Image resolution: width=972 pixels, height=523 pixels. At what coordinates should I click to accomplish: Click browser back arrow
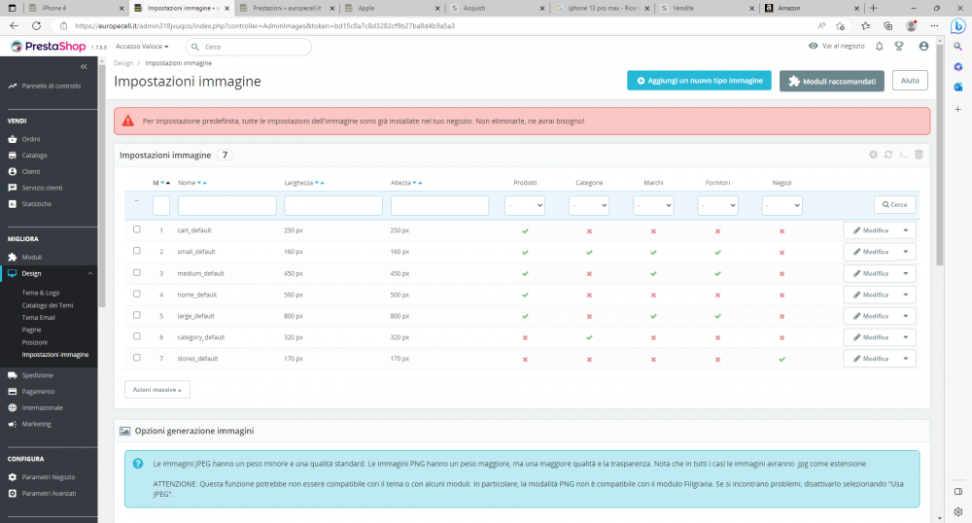(14, 26)
